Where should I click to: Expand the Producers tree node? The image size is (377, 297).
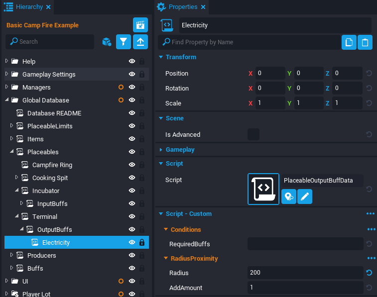(12, 255)
